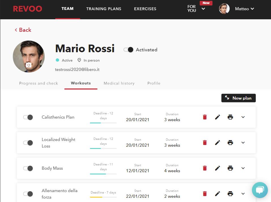The height and width of the screenshot is (202, 271).
Task: Open EXERCISES in the navigation
Action: point(145,9)
